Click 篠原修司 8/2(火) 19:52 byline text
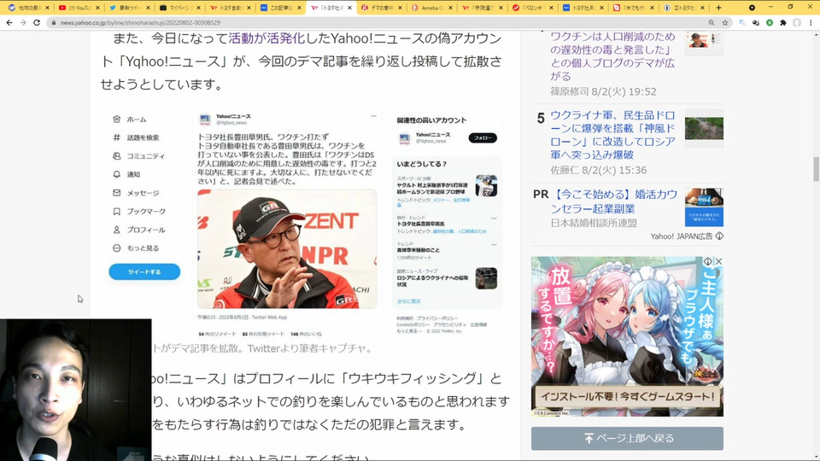The image size is (820, 461). (x=603, y=91)
